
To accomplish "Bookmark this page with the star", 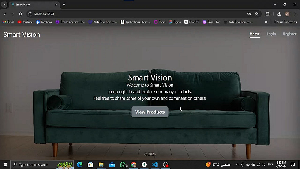I will [256, 14].
